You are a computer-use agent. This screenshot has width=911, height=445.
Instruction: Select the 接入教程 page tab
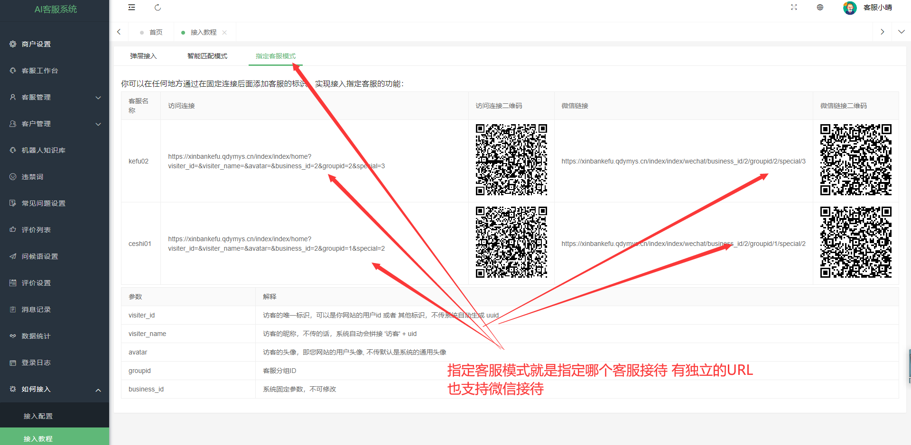pos(204,32)
